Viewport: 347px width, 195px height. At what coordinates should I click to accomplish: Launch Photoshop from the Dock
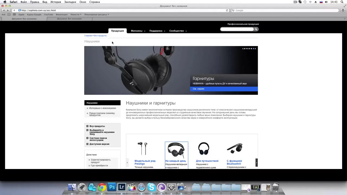click(x=112, y=187)
